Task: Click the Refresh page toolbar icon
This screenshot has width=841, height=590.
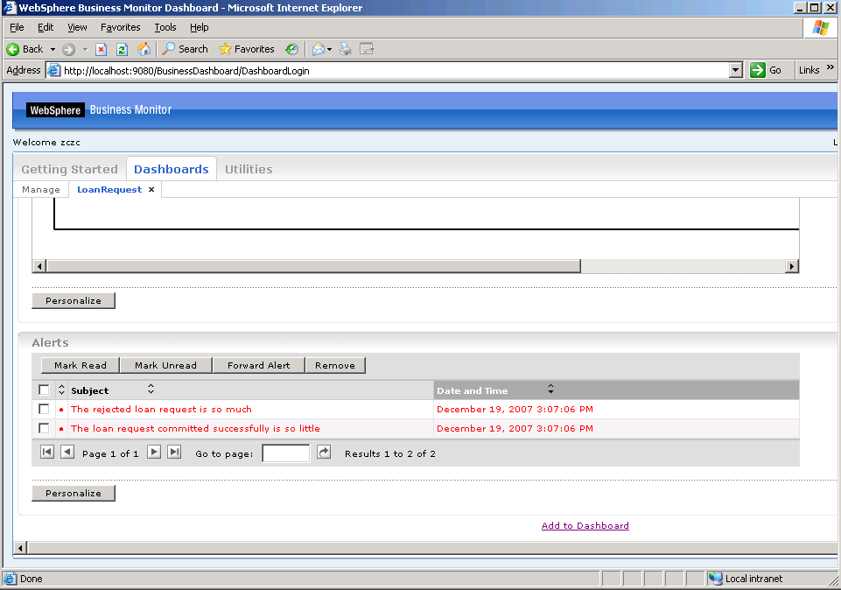Action: pos(123,49)
